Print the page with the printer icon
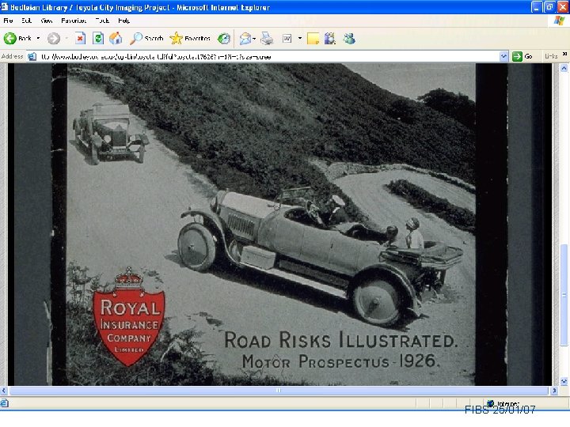This screenshot has height=427, width=570. (267, 39)
